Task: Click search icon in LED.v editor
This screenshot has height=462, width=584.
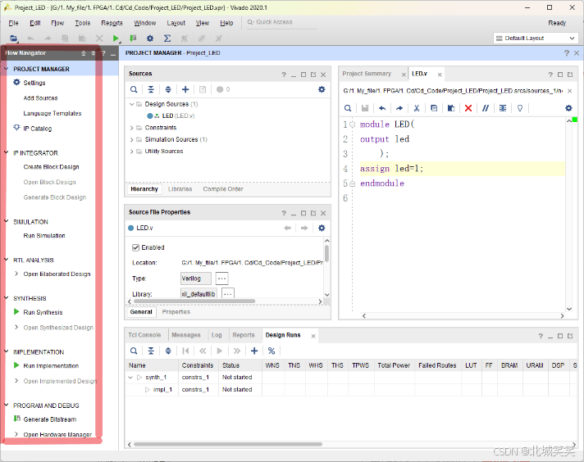Action: [x=348, y=108]
